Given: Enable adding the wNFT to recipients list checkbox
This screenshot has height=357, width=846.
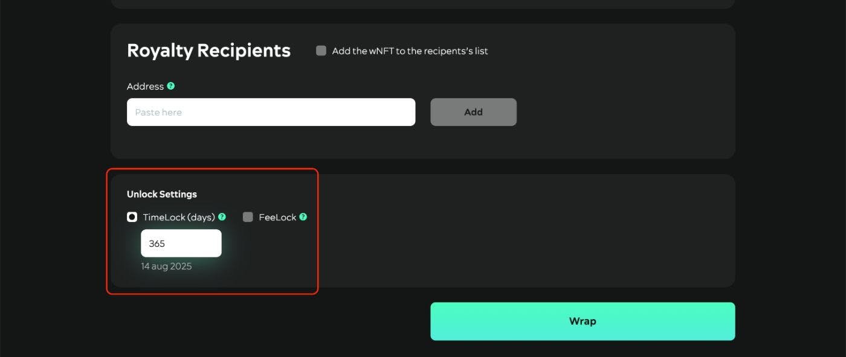Looking at the screenshot, I should pos(321,51).
